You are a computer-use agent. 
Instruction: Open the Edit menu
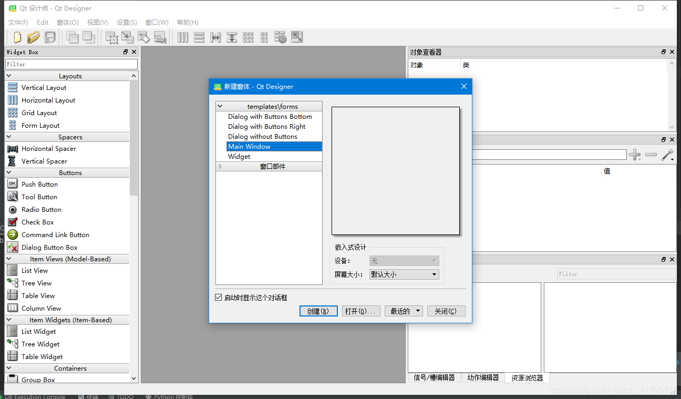click(43, 23)
